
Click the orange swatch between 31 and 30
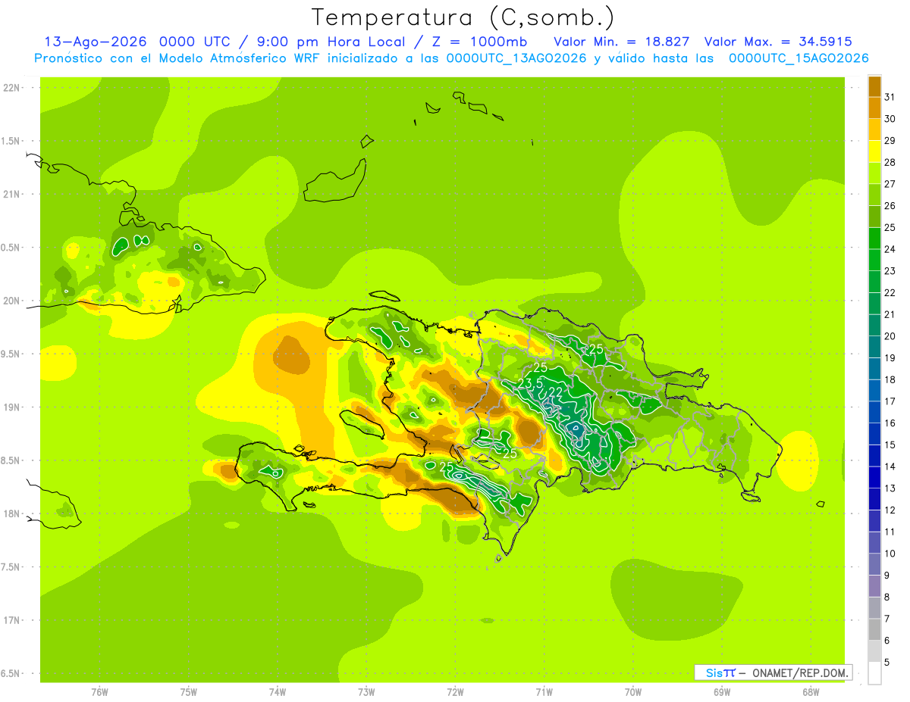coord(874,108)
